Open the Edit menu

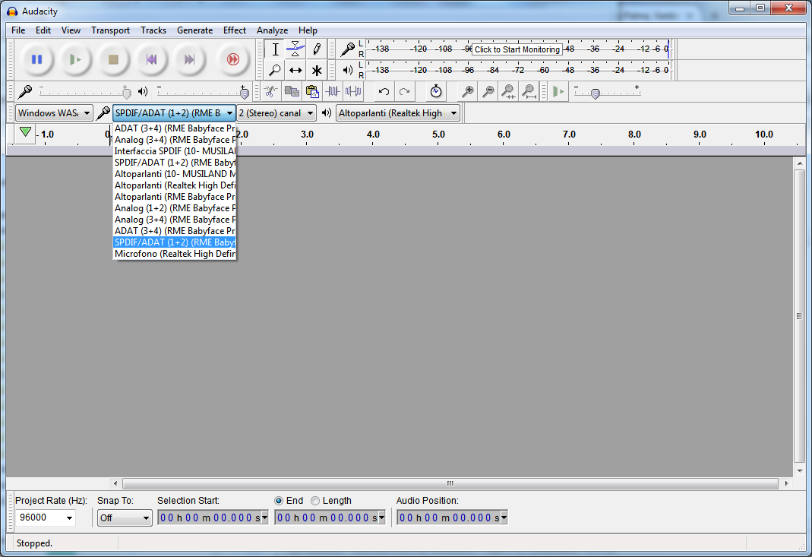pos(43,30)
